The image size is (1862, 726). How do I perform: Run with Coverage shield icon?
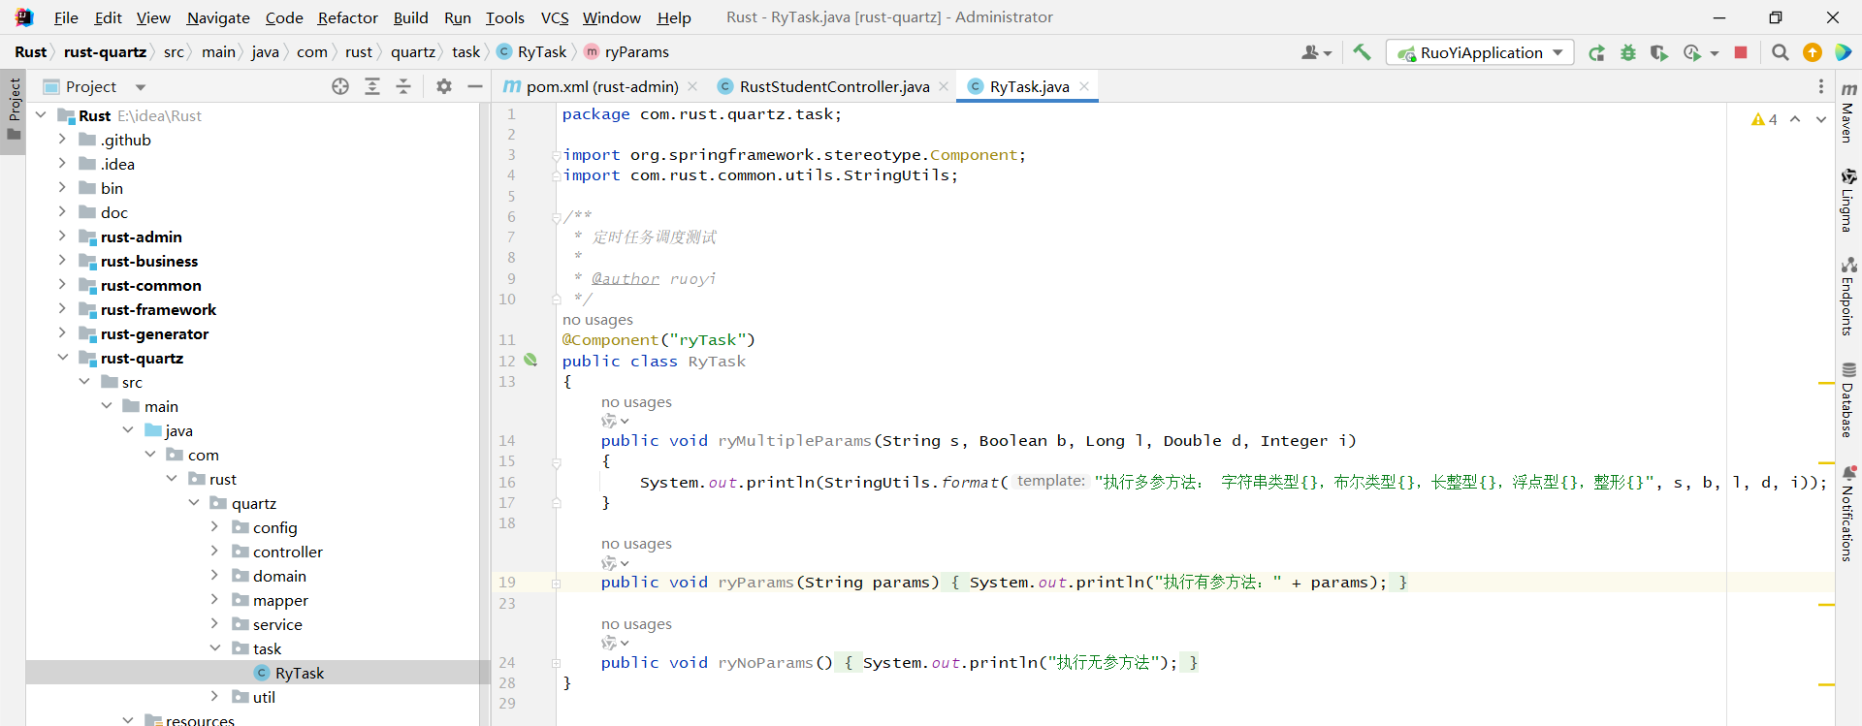pos(1659,52)
